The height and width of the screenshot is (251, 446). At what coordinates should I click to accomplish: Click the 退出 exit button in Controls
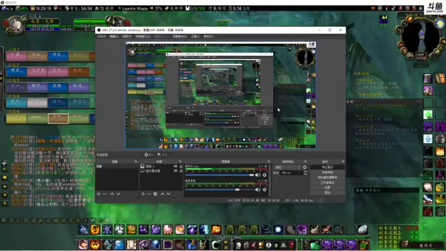(327, 193)
